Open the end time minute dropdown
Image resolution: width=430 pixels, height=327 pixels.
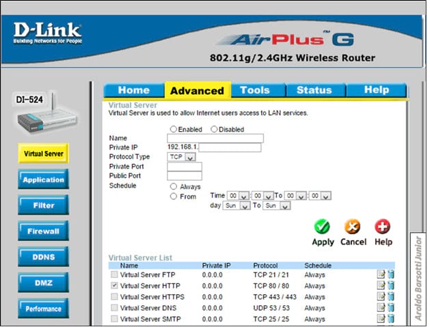point(321,196)
